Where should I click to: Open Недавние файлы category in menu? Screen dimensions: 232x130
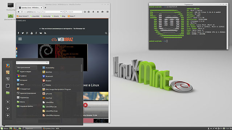click(25, 106)
